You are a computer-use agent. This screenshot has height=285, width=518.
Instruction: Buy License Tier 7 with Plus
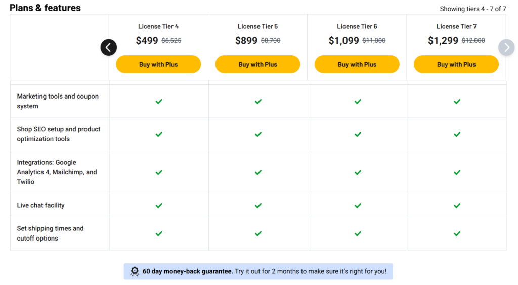tap(456, 64)
